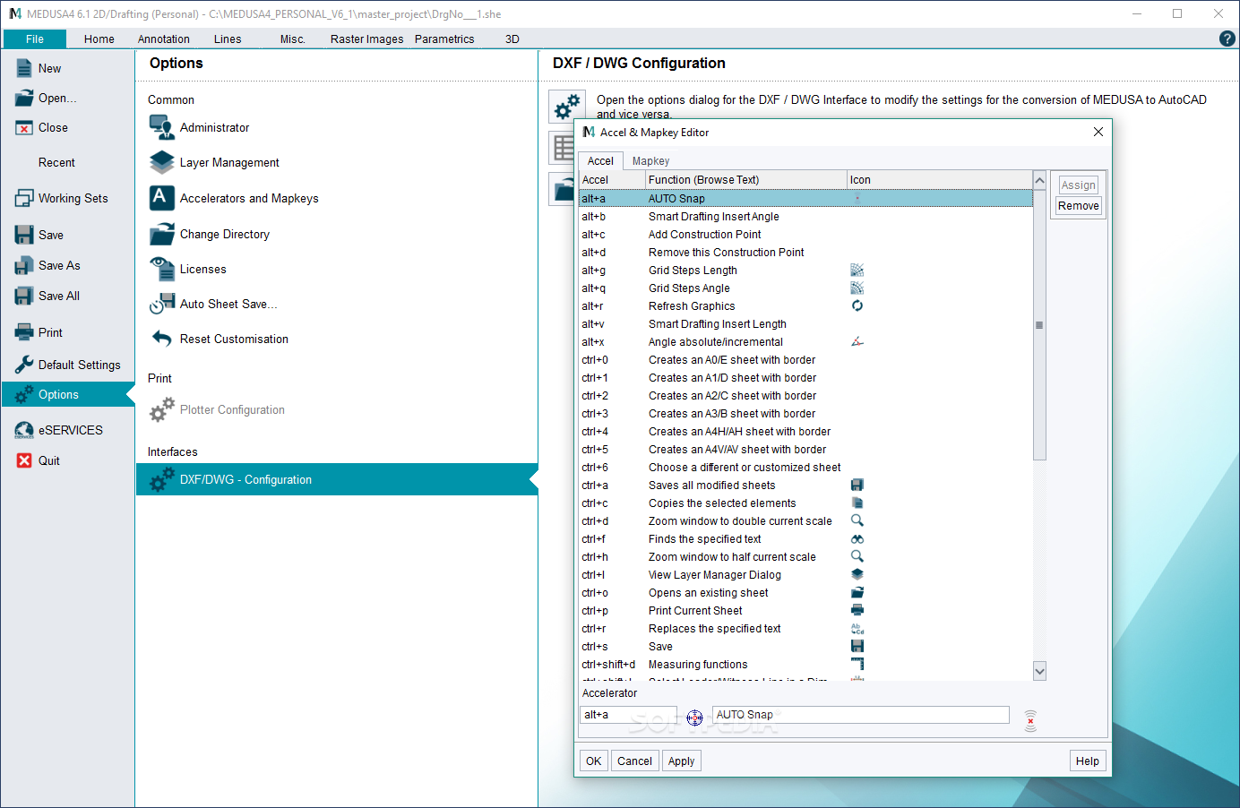Click the binoculars icon in the ctrl+f row

click(857, 539)
